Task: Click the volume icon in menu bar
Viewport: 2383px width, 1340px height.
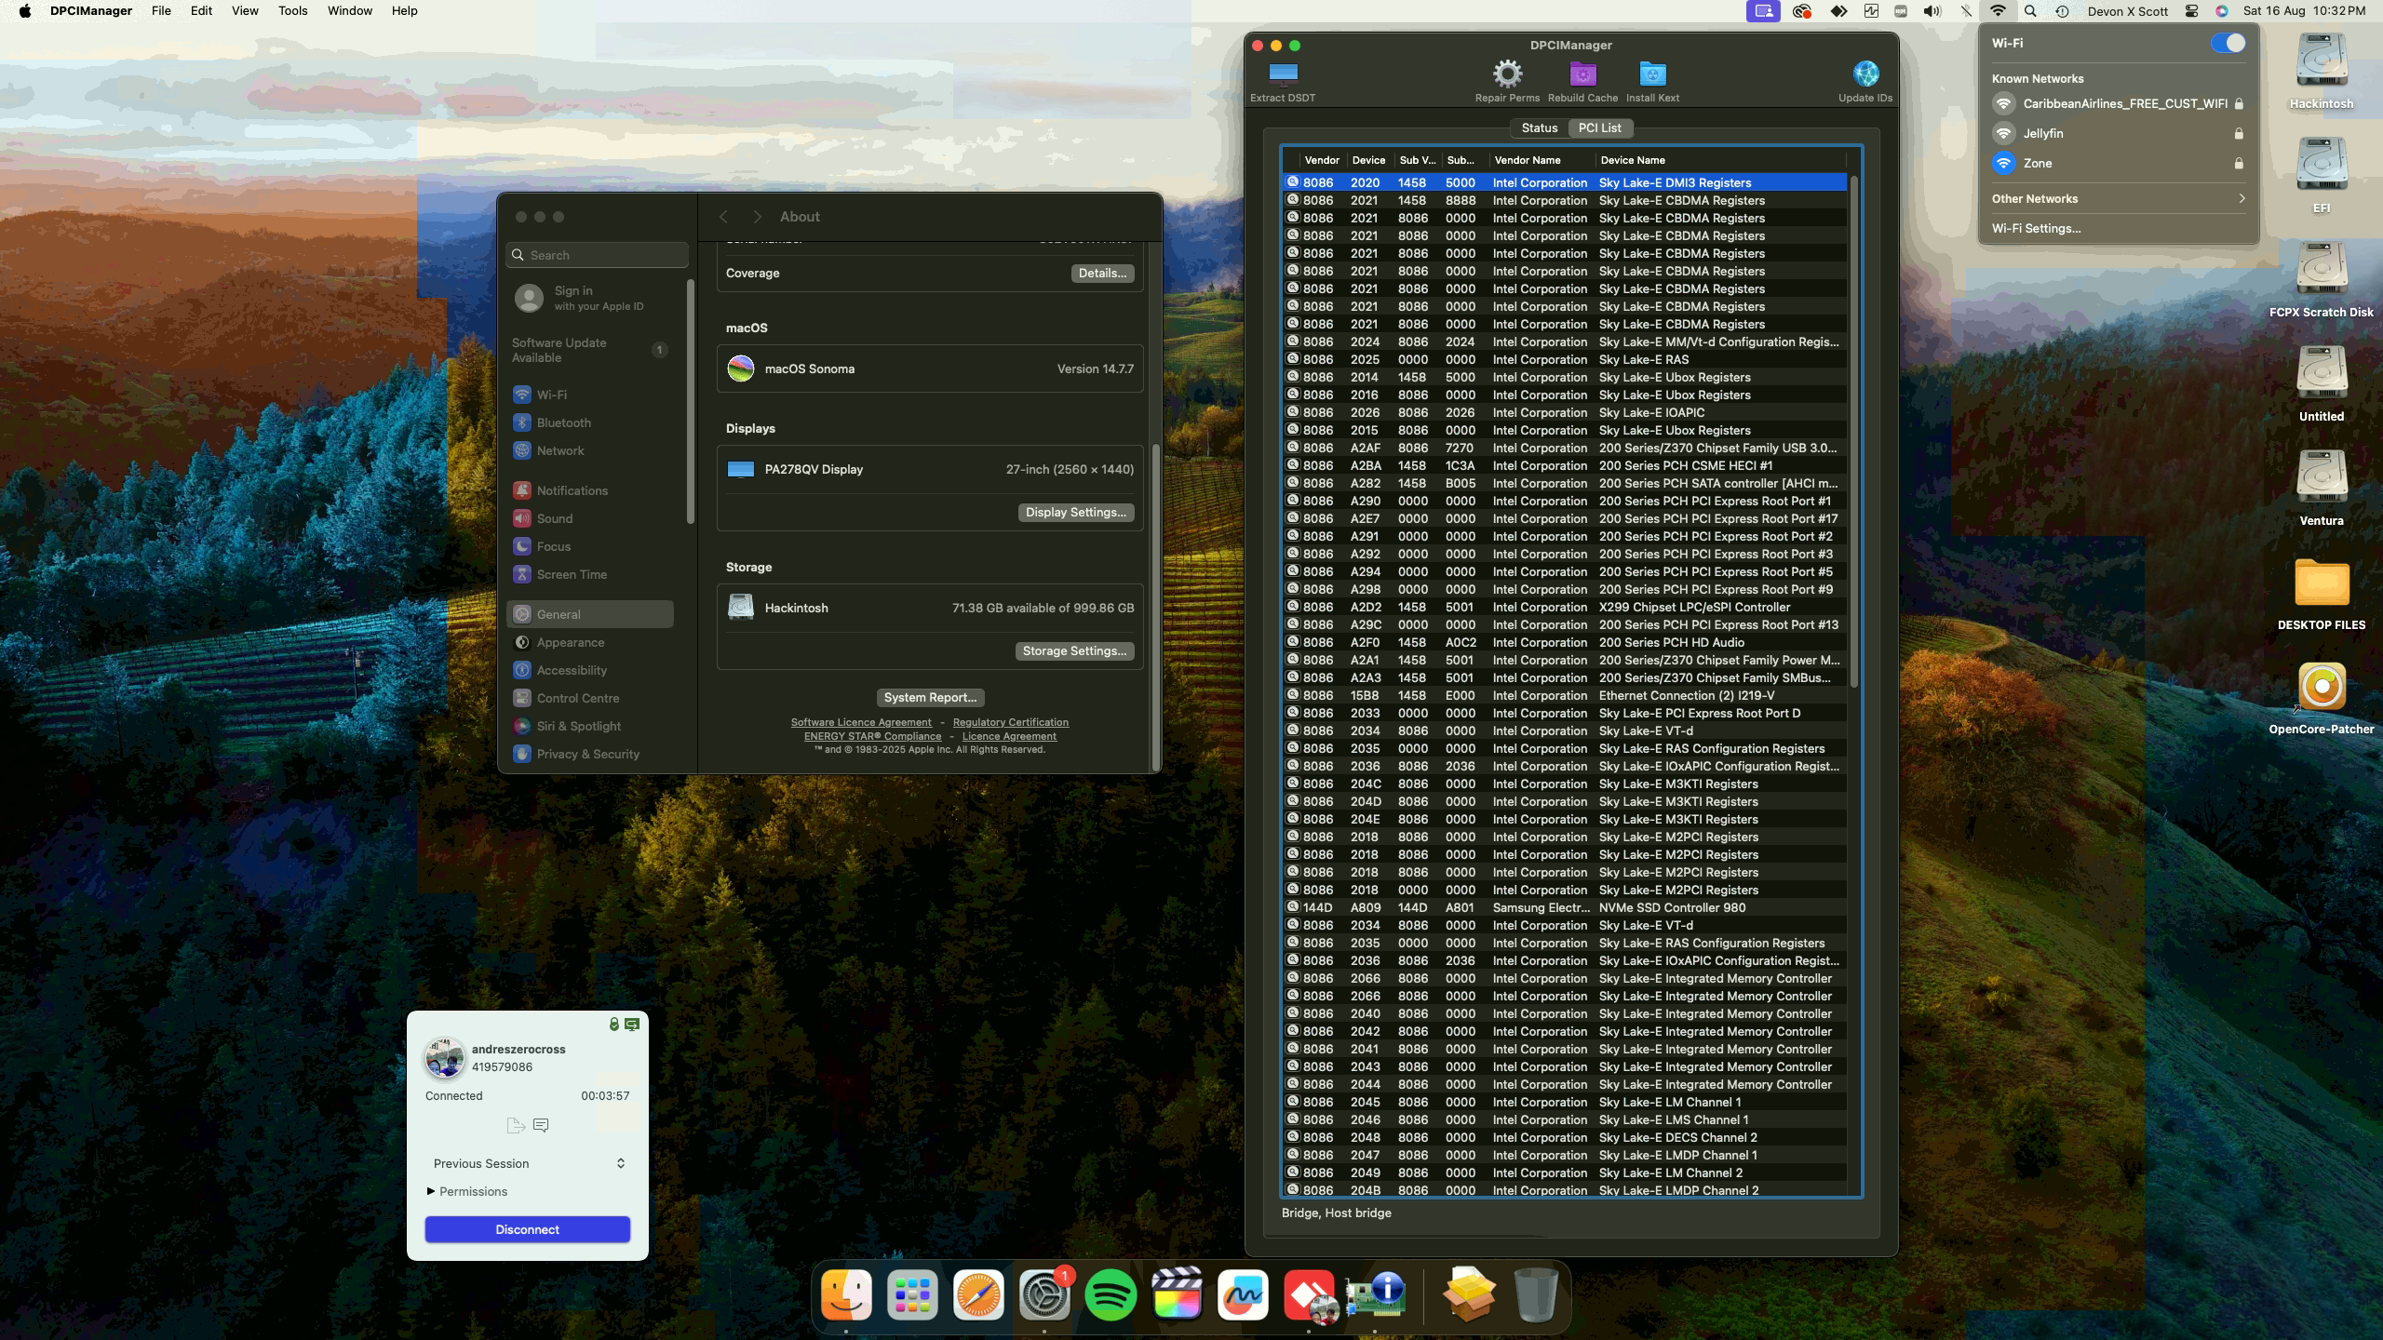Action: [1932, 11]
